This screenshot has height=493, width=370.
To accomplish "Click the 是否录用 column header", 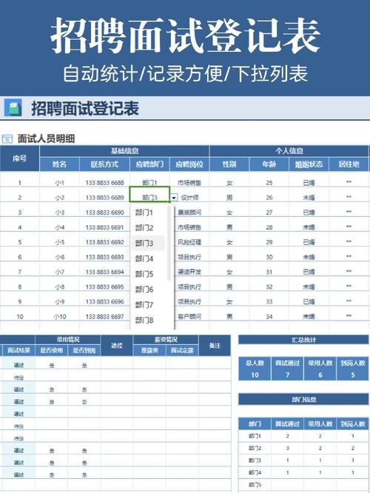I will 52,351.
